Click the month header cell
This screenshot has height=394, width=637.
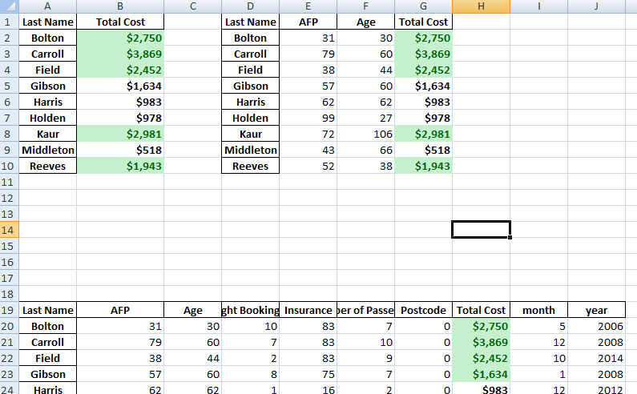[x=538, y=310]
